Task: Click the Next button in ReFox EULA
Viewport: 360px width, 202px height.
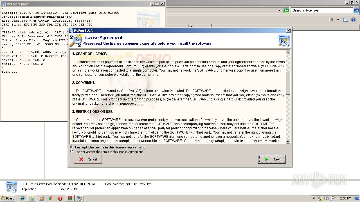Action: 272,159
